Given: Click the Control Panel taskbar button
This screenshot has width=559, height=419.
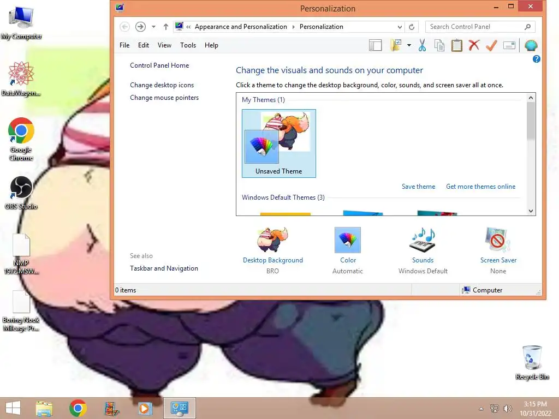Looking at the screenshot, I should coord(179,408).
